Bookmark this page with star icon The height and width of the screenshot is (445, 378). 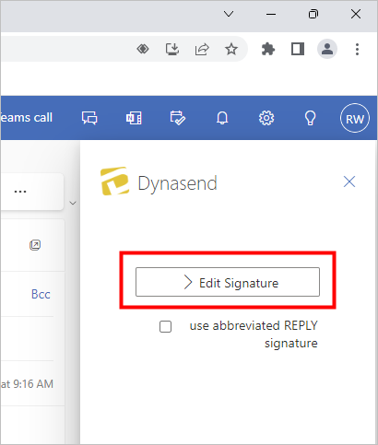click(x=231, y=49)
